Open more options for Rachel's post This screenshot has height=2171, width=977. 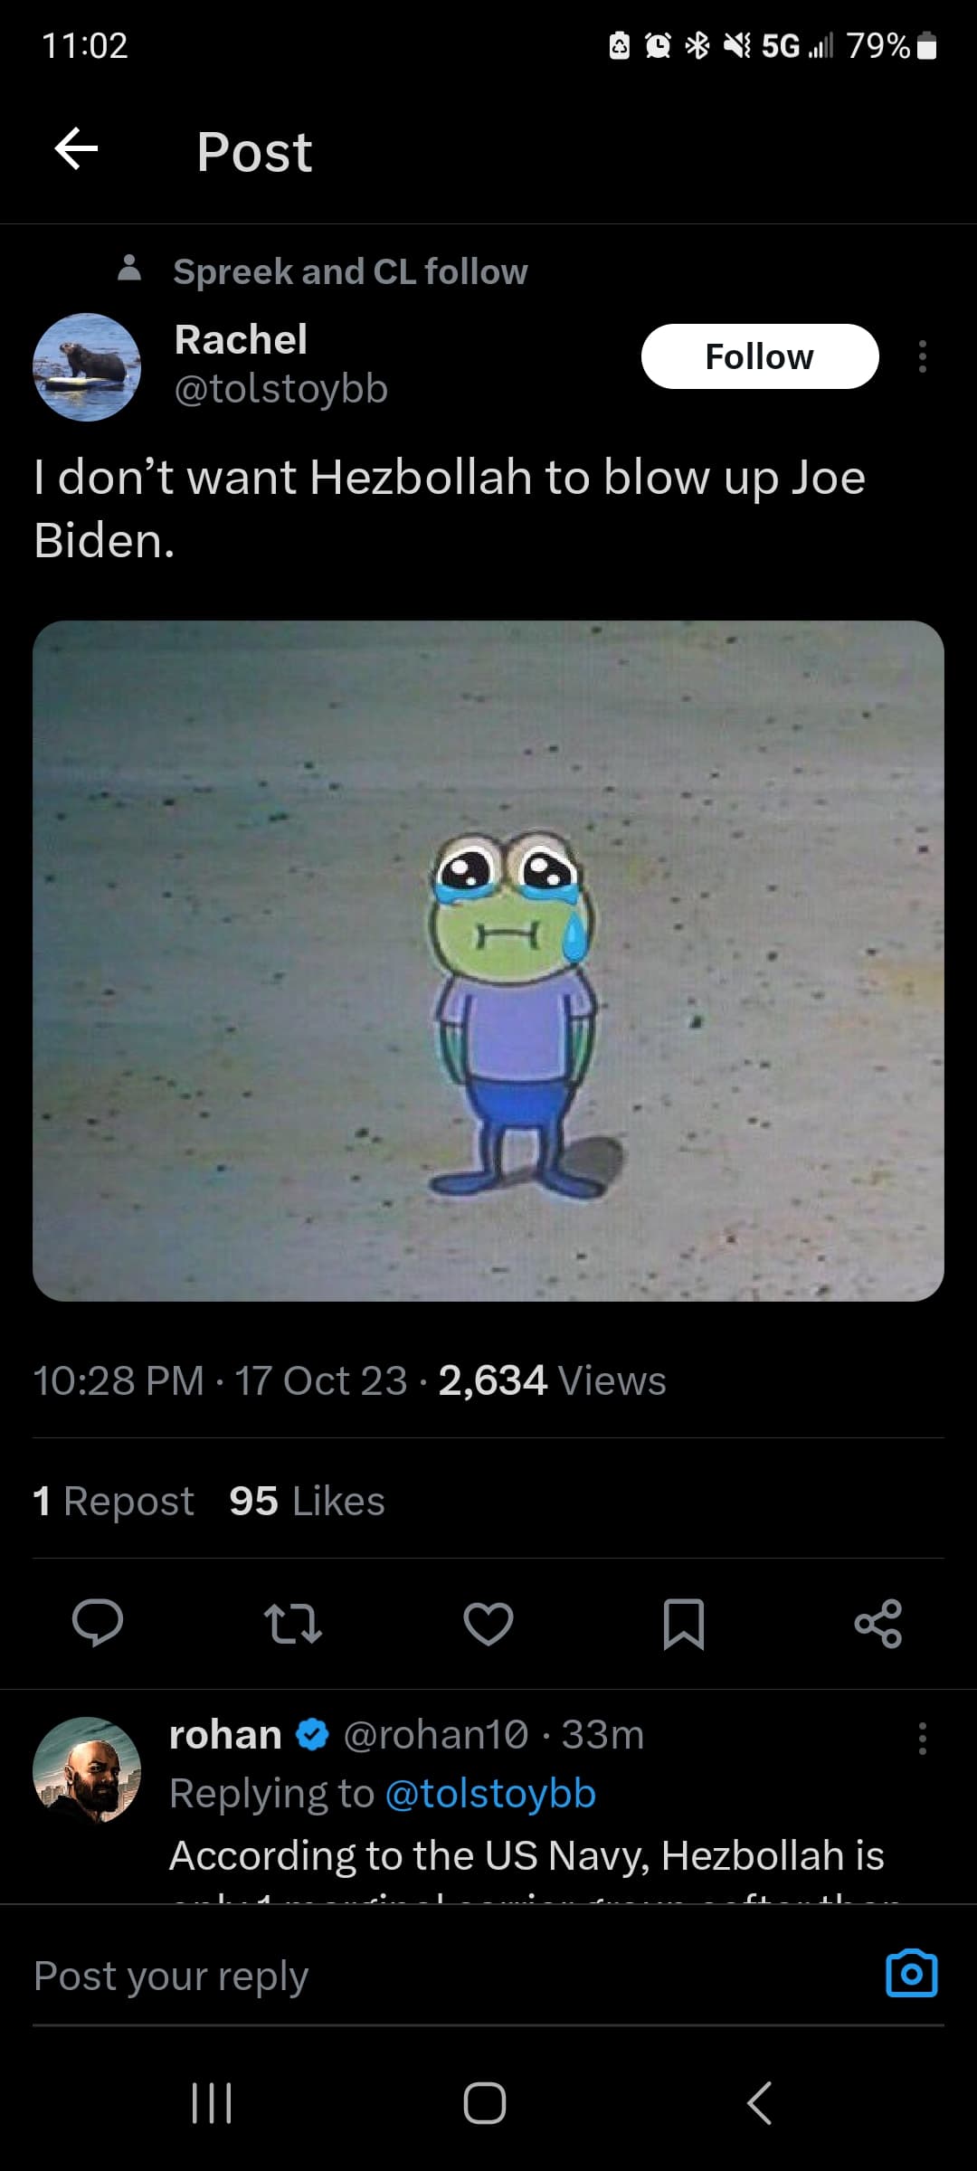click(x=922, y=356)
